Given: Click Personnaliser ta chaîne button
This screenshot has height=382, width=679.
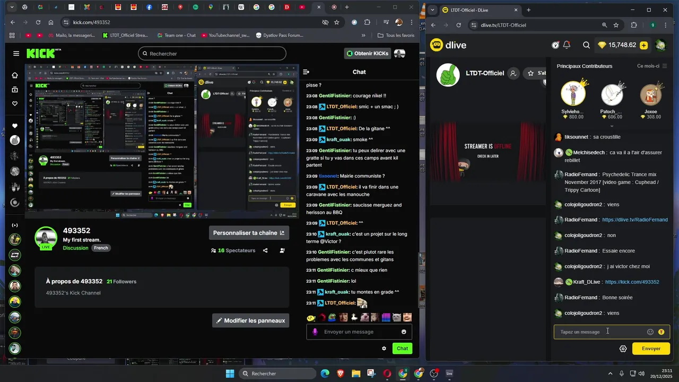Looking at the screenshot, I should click(x=249, y=233).
